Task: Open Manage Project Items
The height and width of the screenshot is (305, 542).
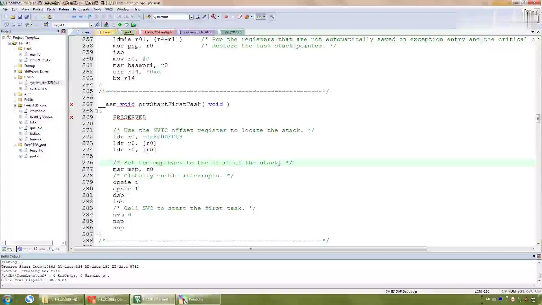Action: [106, 25]
